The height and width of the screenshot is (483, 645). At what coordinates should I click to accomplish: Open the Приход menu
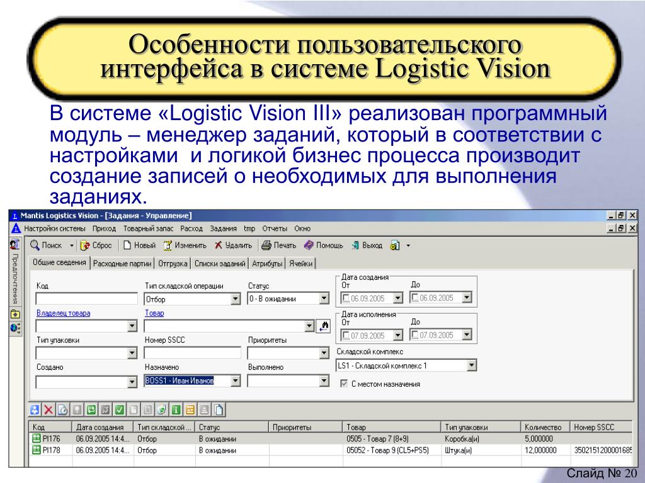pyautogui.click(x=104, y=228)
